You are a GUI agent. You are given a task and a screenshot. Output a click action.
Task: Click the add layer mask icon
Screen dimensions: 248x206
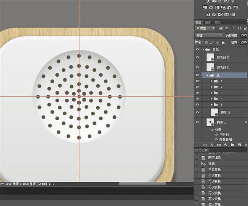tap(219, 145)
